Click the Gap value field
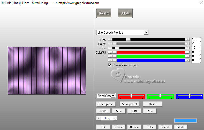Viewport: 204px width, 130px height. click(196, 39)
